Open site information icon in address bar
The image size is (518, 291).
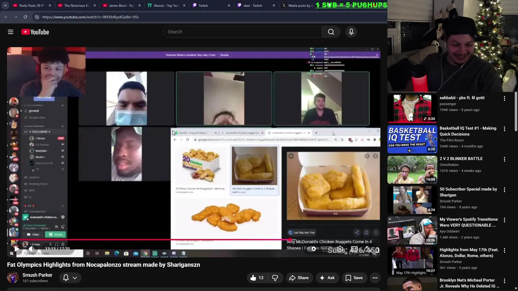[37, 17]
